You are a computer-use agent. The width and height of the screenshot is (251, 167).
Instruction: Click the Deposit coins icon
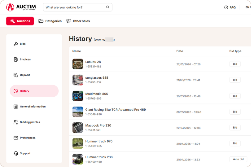pyautogui.click(x=16, y=75)
